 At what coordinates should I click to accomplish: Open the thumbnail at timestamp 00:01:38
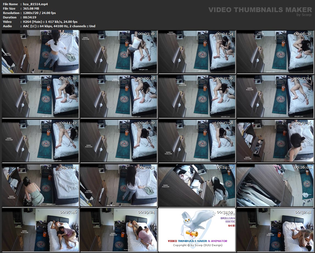40,52
